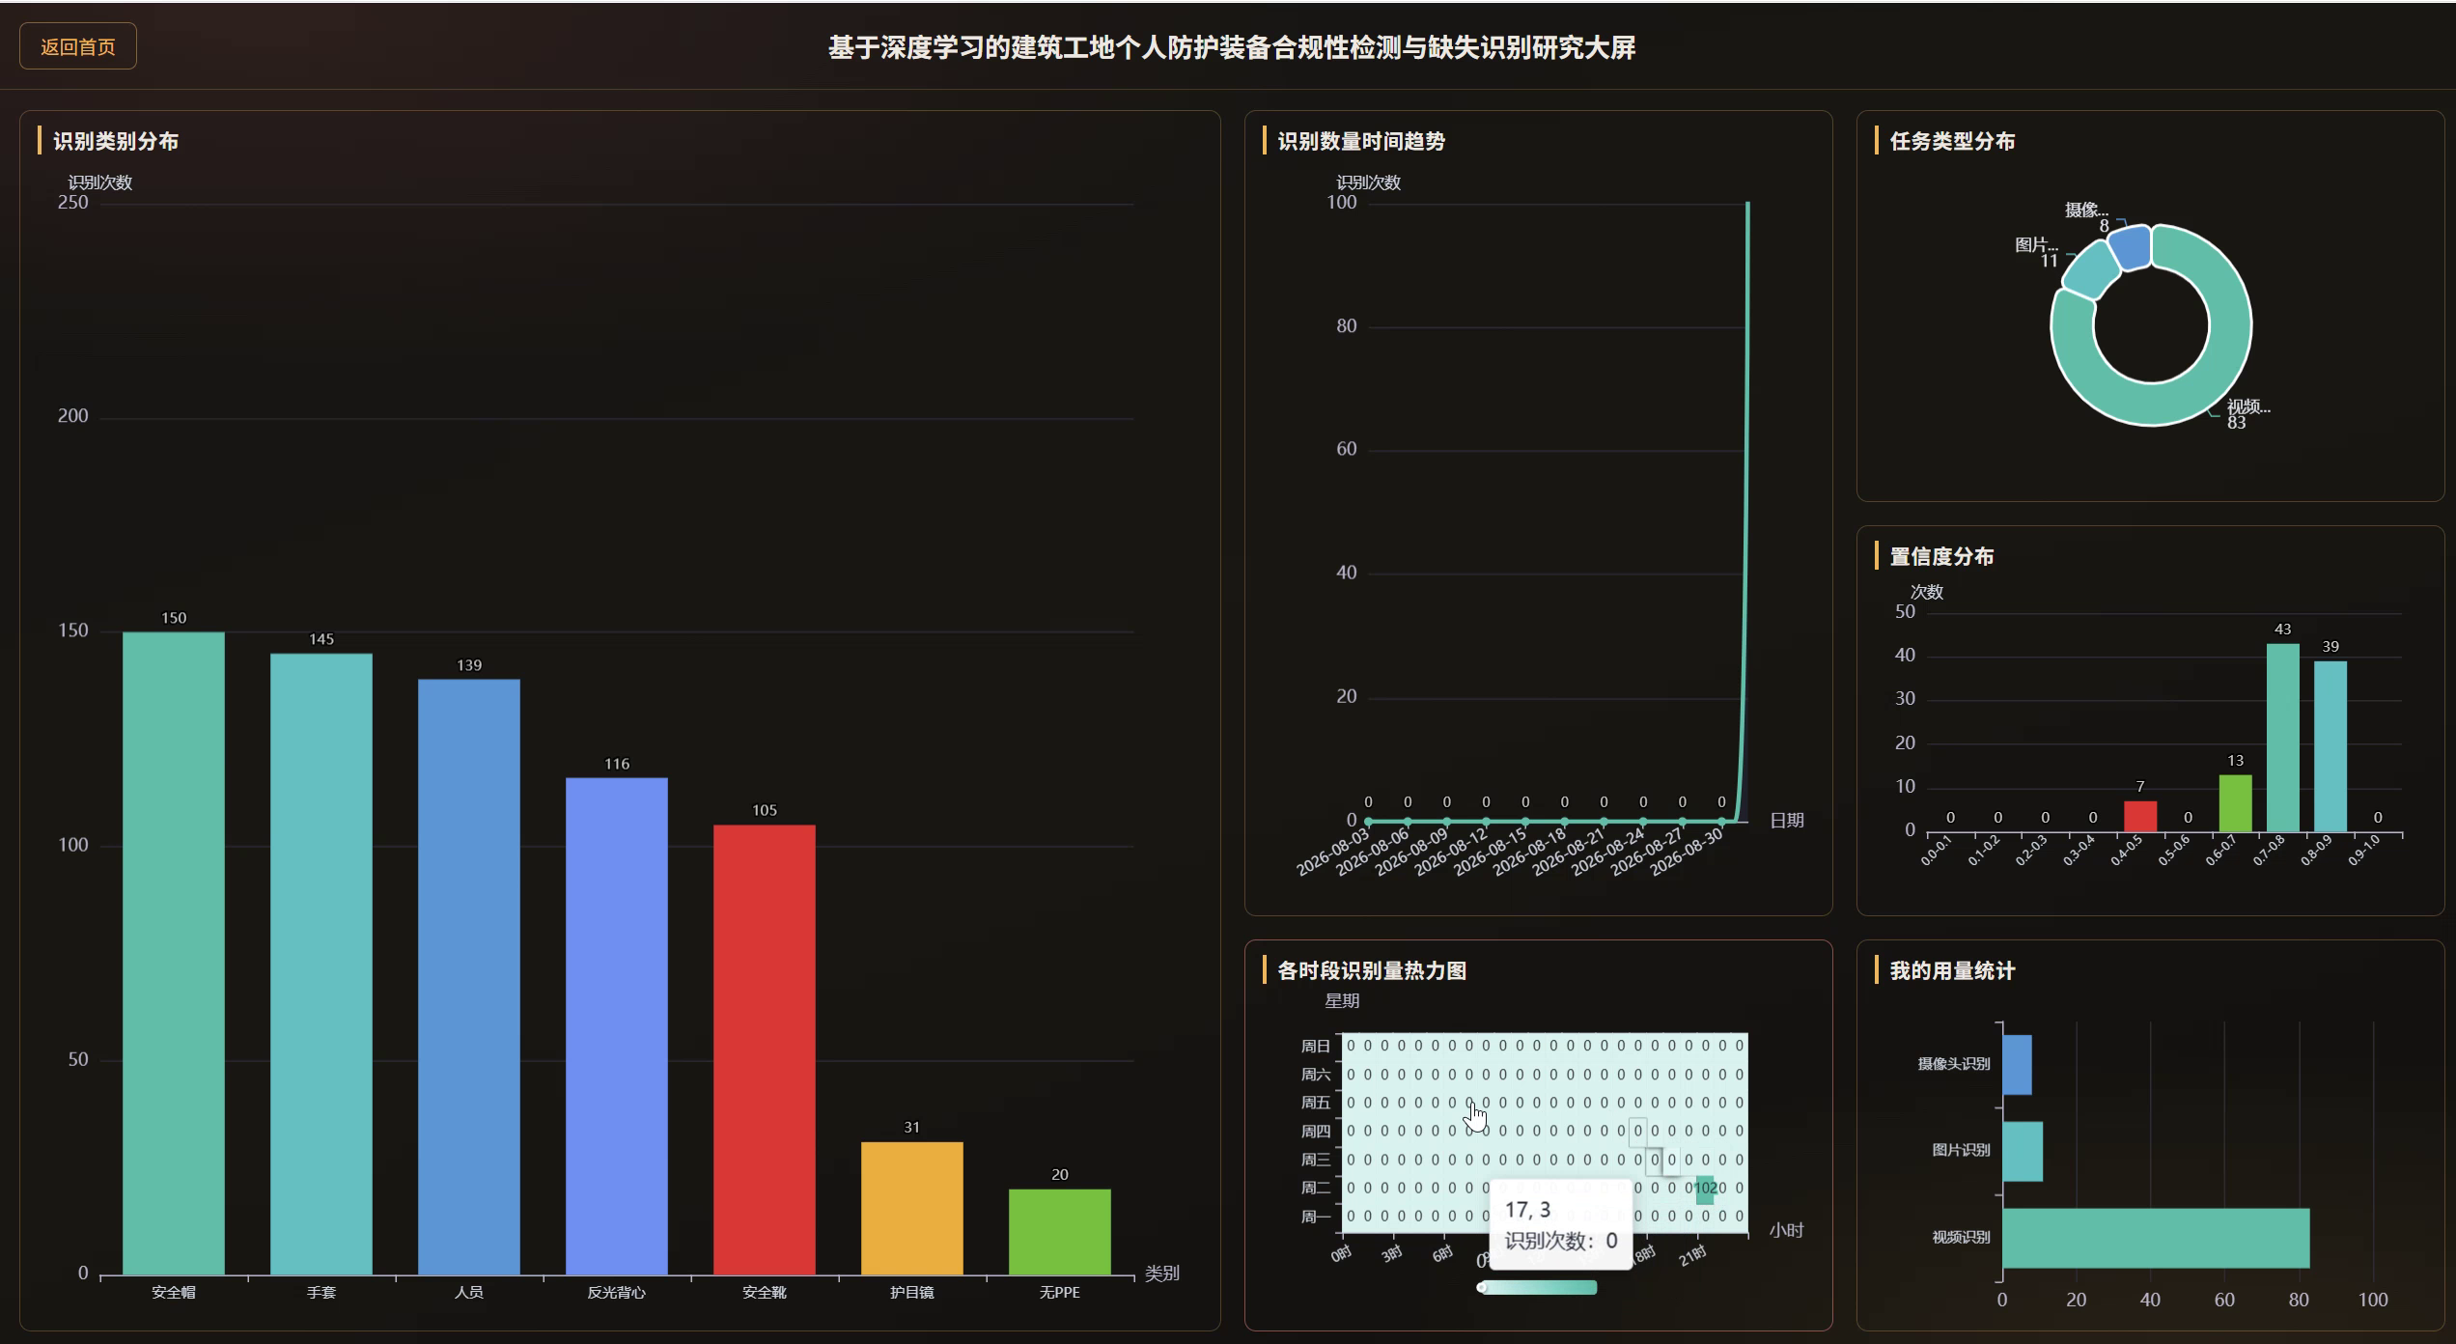The image size is (2456, 1344).
Task: Click the 0.8-0.9 confidence bar labeled 39
Action: tap(2330, 746)
